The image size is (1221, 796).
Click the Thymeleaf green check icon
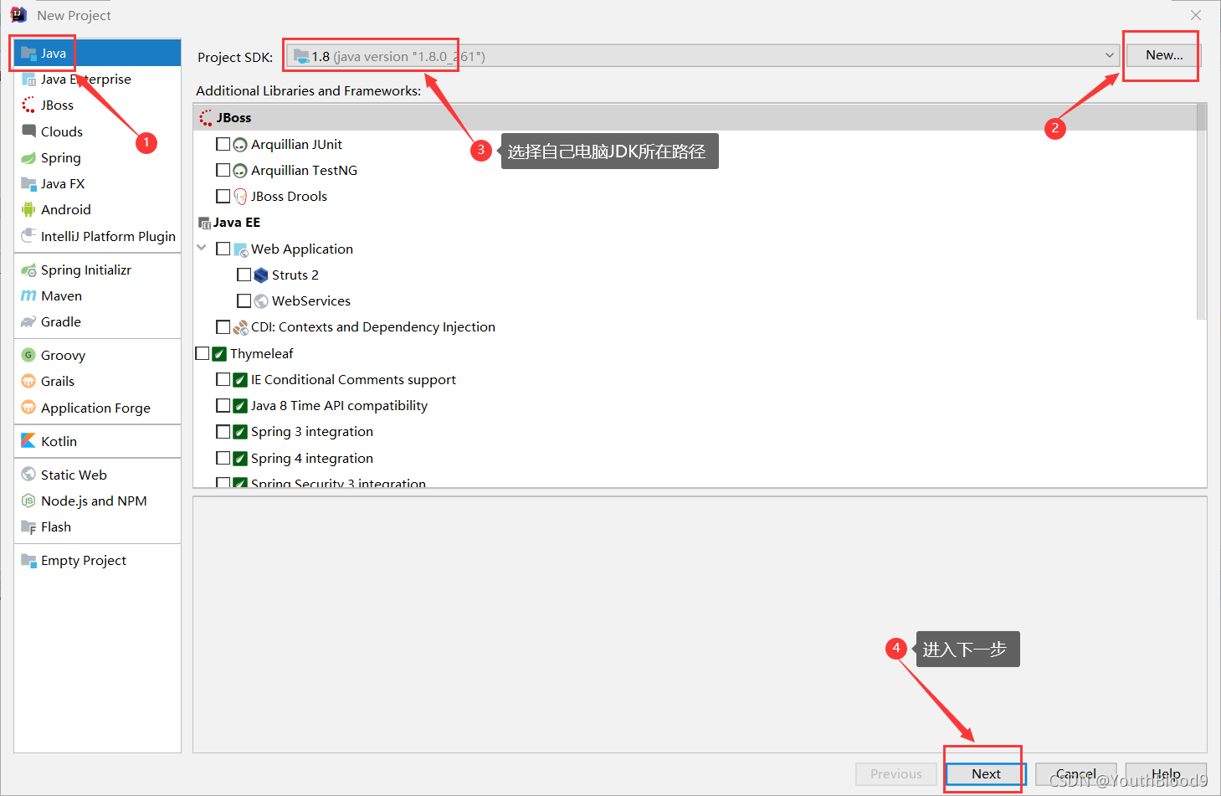[219, 353]
